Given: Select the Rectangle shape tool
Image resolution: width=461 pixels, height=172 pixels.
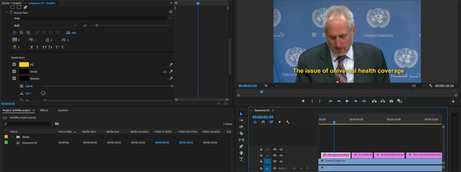Looking at the screenshot, I should click(19, 7).
